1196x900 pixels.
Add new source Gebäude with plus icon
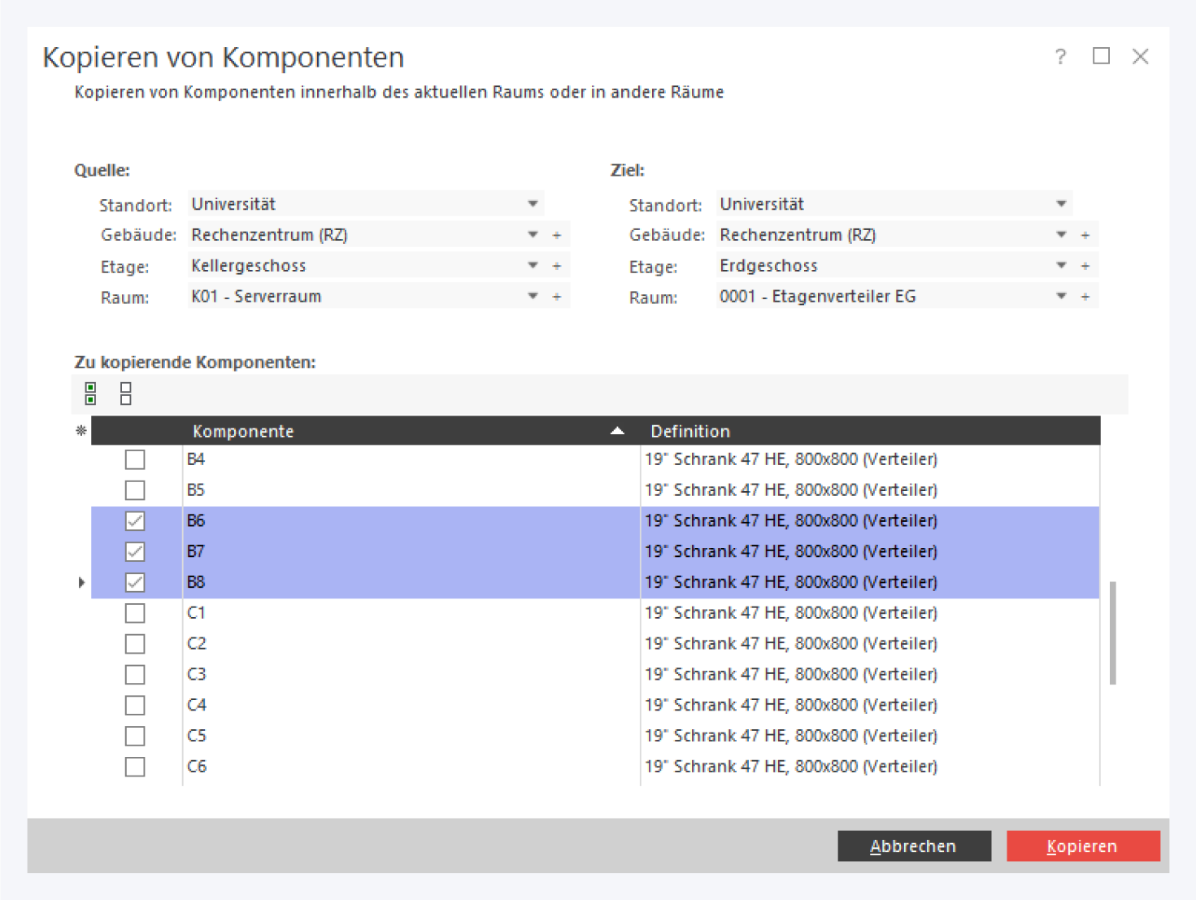click(557, 235)
